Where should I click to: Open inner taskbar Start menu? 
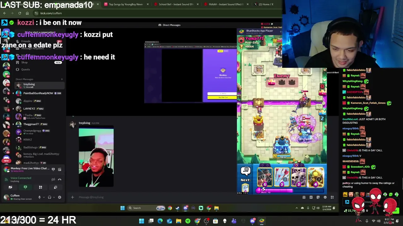coord(122,208)
